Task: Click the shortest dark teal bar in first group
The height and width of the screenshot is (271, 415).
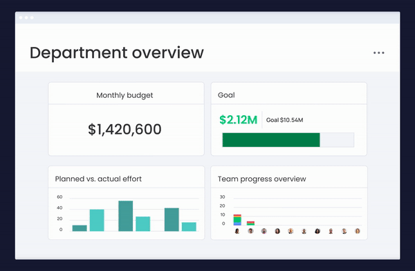Action: click(x=80, y=228)
